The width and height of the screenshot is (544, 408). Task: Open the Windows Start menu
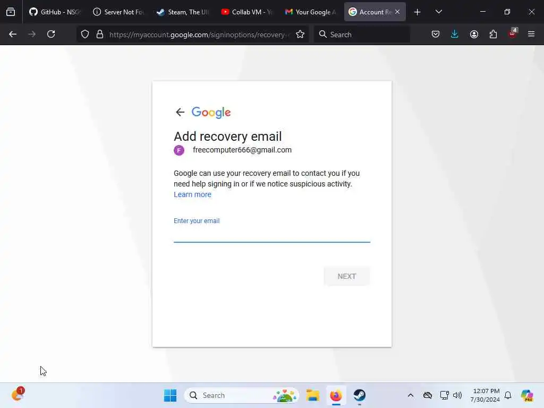170,395
